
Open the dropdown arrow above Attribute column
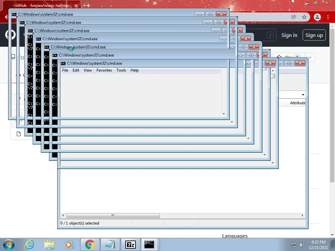coord(303,95)
